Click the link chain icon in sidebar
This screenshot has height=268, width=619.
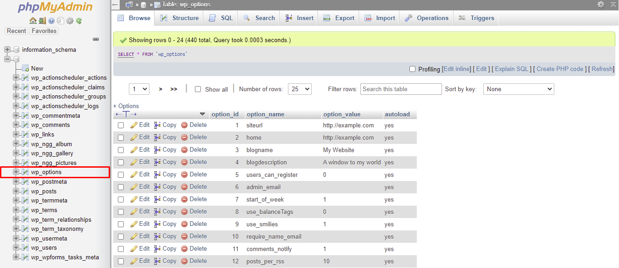96,39
